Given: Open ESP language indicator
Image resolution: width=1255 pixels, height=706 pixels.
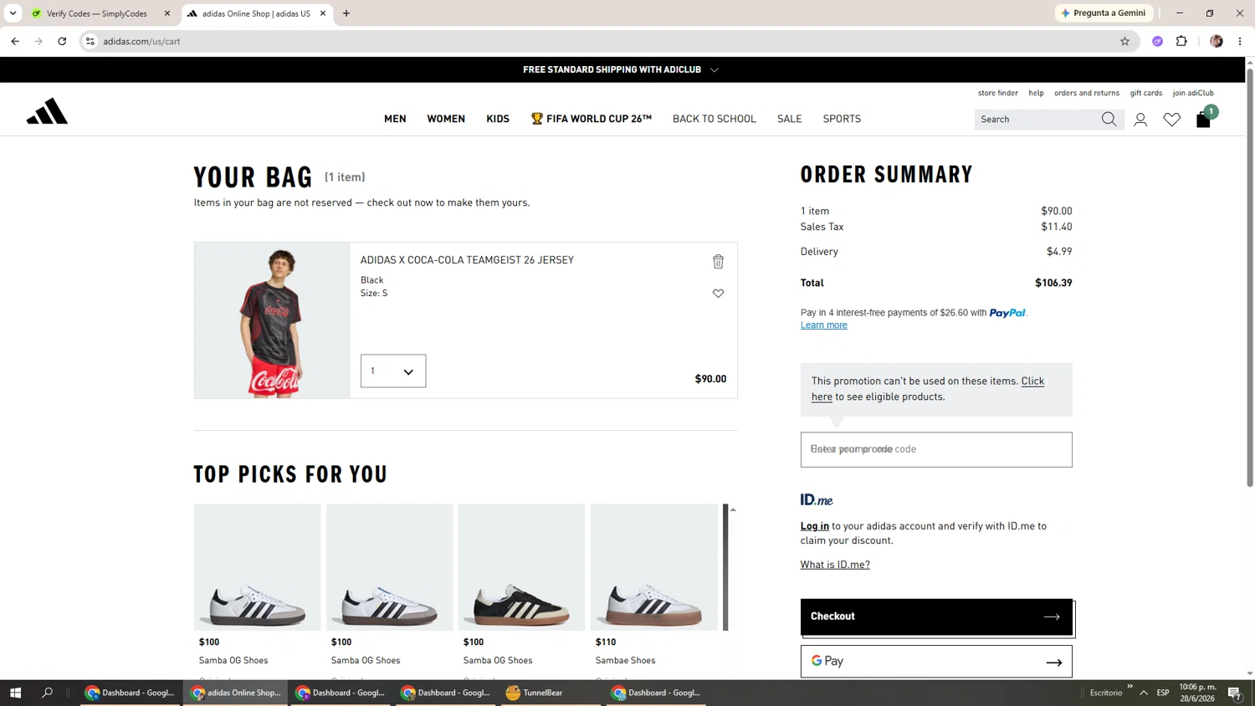Looking at the screenshot, I should (1163, 693).
